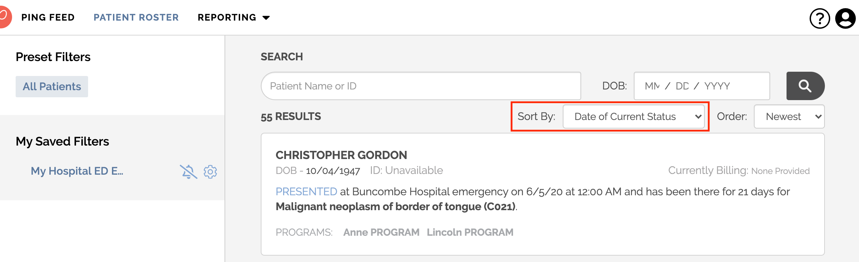859x262 pixels.
Task: Select the All Patients preset filter
Action: point(52,86)
